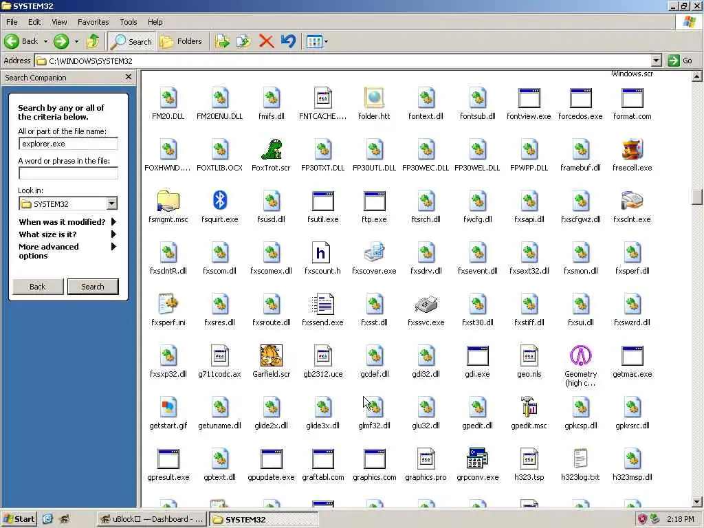Open the Edit menu
The height and width of the screenshot is (528, 704).
click(34, 22)
